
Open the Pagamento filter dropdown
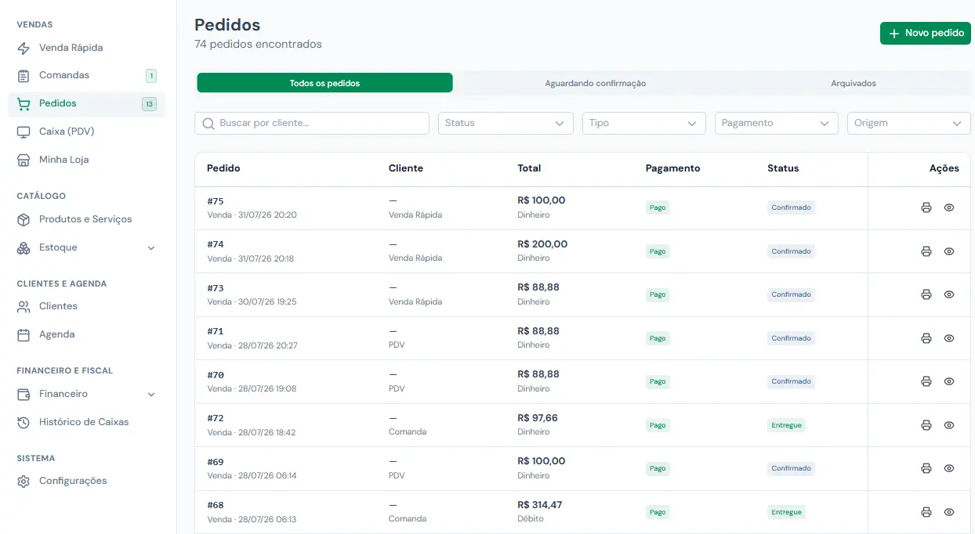(777, 123)
